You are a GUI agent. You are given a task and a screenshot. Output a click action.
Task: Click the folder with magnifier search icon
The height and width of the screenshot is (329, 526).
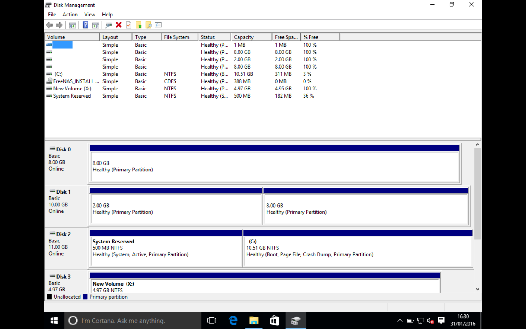click(148, 25)
